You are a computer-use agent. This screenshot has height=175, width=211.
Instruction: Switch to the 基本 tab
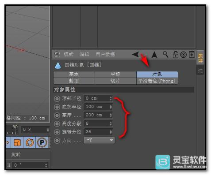pos(74,74)
